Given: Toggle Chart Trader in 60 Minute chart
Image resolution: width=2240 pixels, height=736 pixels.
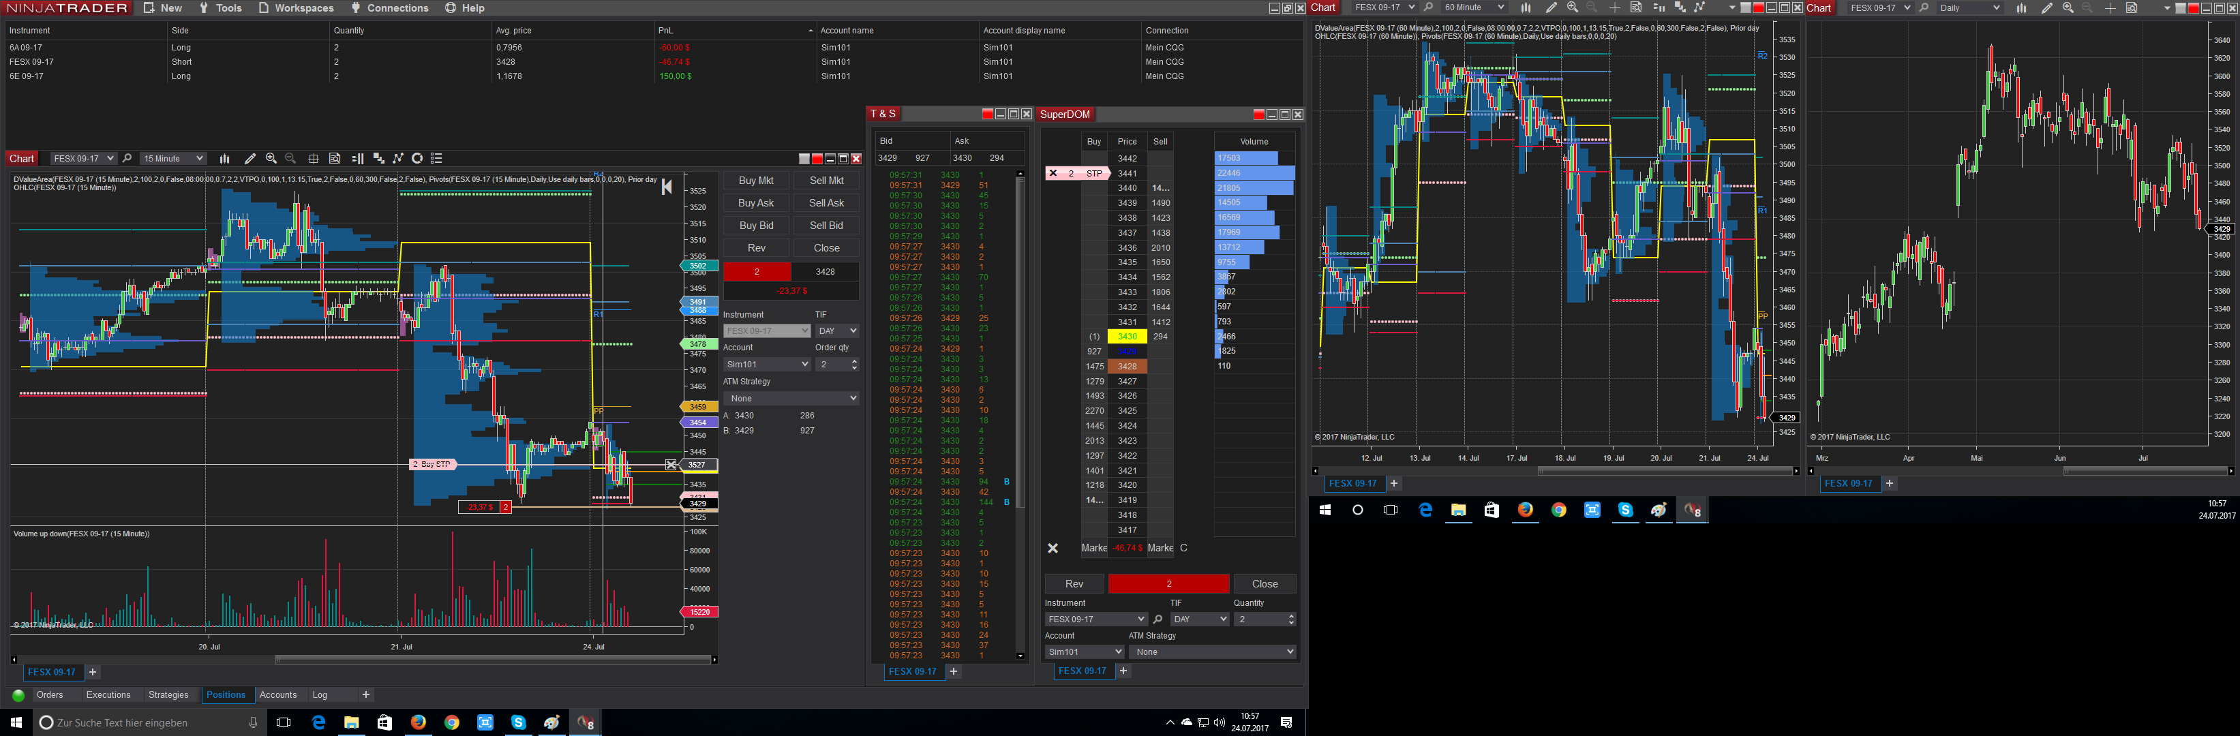Looking at the screenshot, I should coord(1659,7).
